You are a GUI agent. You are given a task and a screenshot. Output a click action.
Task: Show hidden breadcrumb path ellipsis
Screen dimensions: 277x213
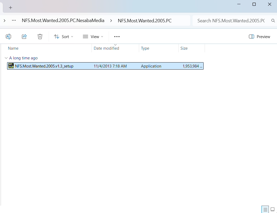(x=14, y=20)
